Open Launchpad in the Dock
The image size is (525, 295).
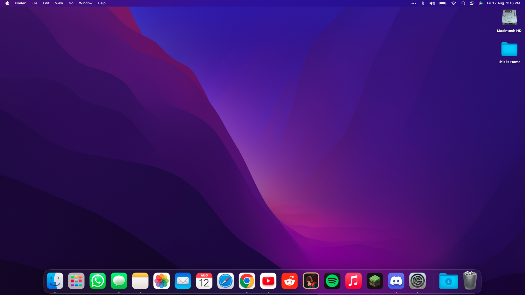click(76, 281)
